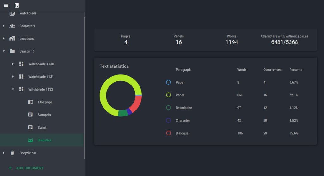
Task: Click the Locations building icon
Action: coord(12,39)
